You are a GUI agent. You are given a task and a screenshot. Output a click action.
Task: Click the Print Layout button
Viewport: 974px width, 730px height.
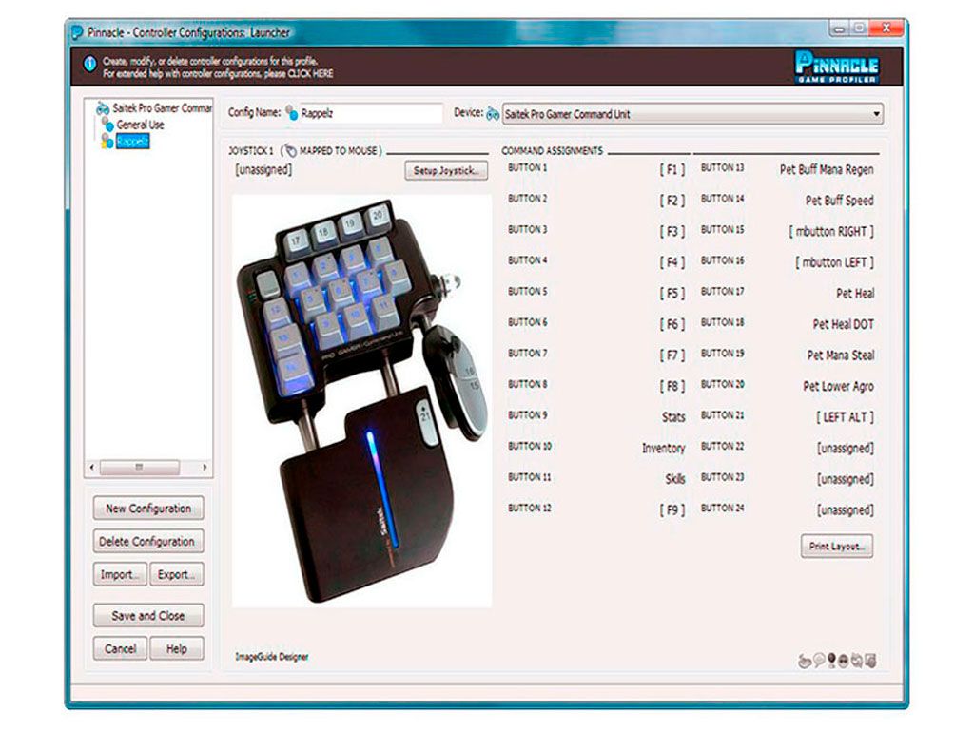point(837,547)
